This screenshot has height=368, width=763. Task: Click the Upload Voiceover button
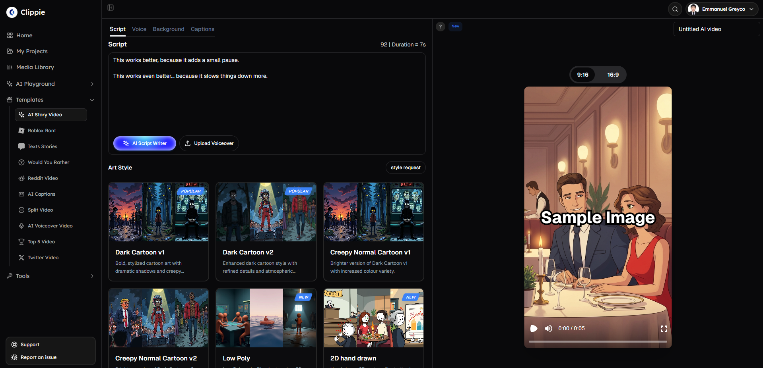(x=209, y=143)
